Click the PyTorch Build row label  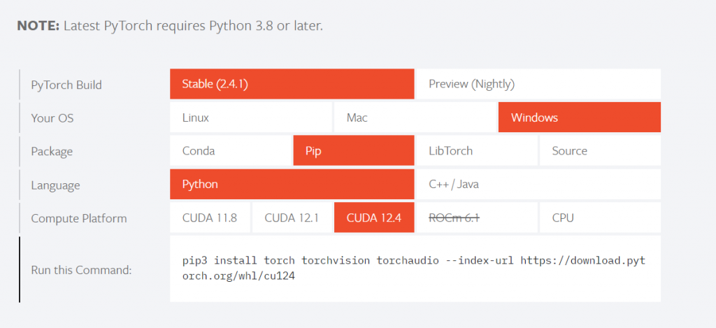click(x=66, y=85)
